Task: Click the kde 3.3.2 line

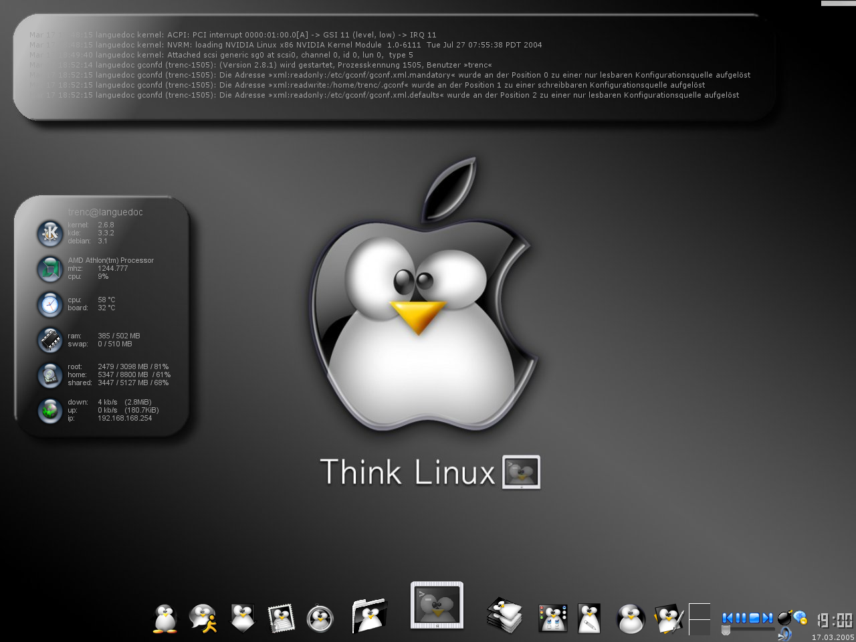Action: (x=91, y=233)
